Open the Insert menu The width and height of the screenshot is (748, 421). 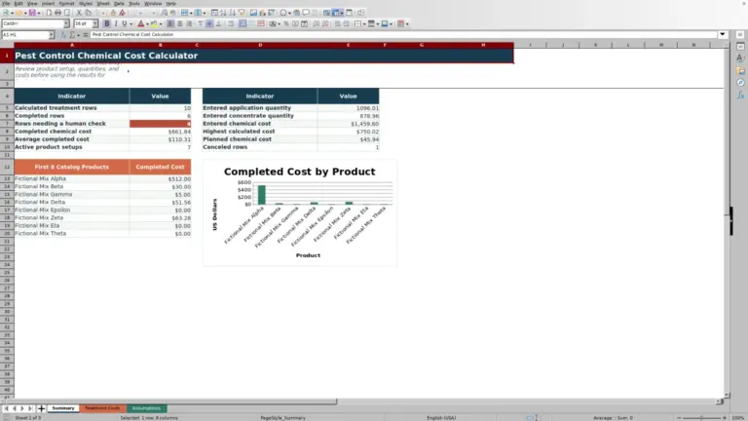point(48,3)
